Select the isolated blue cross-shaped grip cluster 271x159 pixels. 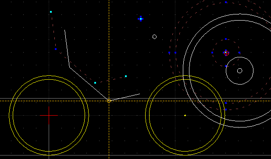[x=141, y=19]
